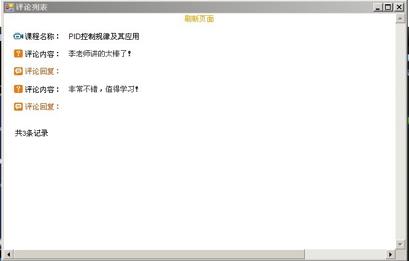Minimize the 评论列表 window
This screenshot has width=409, height=261.
(x=378, y=7)
